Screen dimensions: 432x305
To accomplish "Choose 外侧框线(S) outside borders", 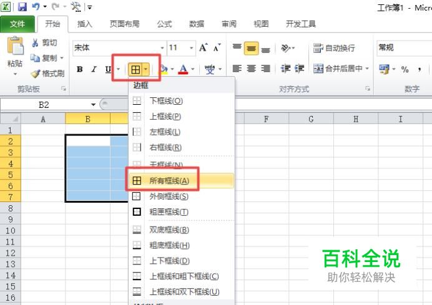I will click(182, 196).
